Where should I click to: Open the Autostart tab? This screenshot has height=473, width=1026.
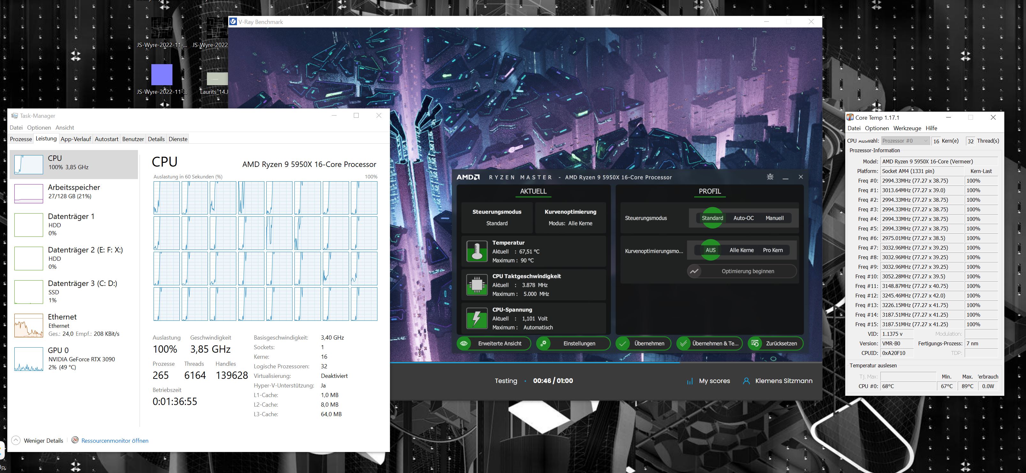coord(106,139)
